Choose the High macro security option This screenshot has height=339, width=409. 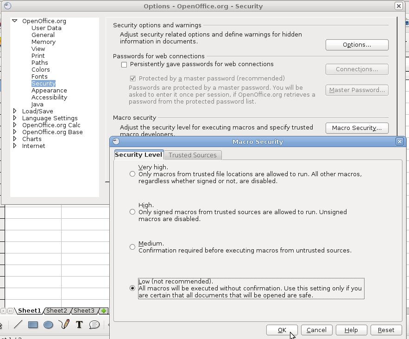[x=132, y=212]
